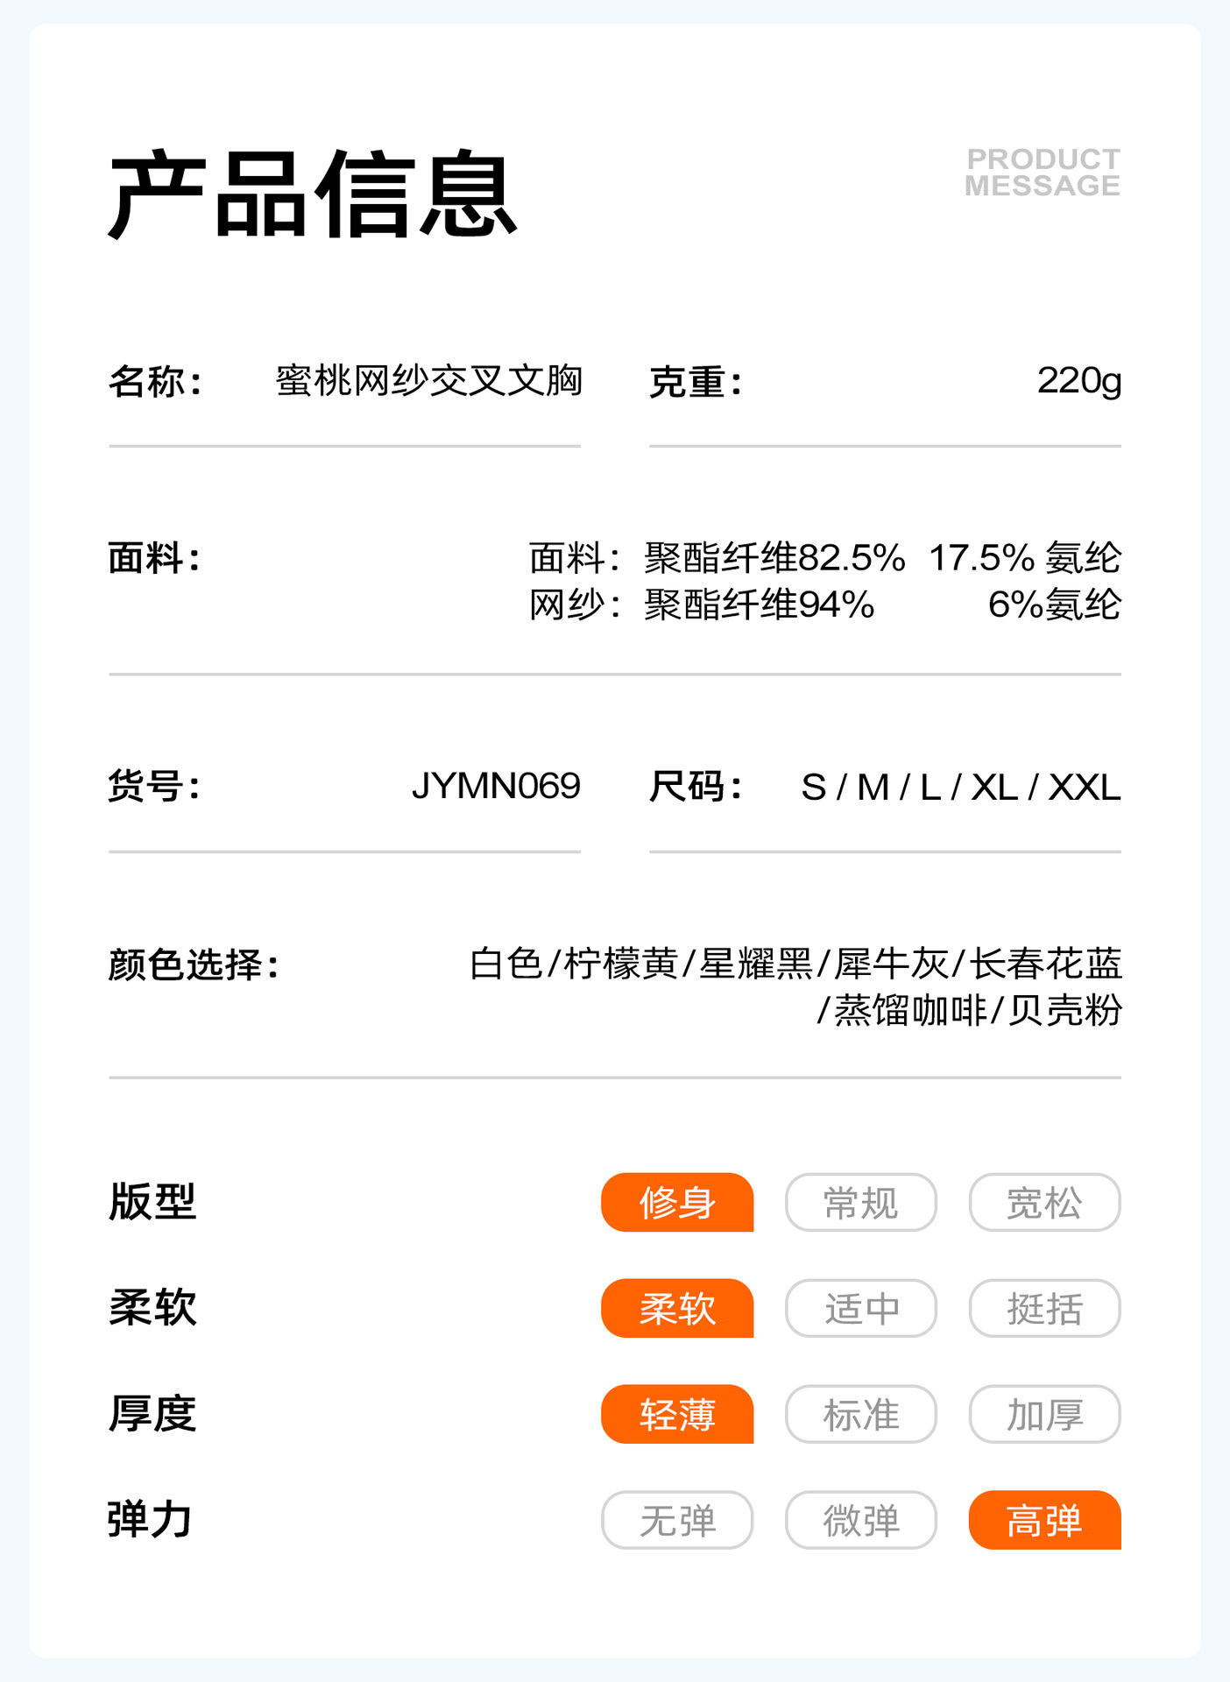Click the product name 蜜桃网纱交叉文胸

pos(428,381)
